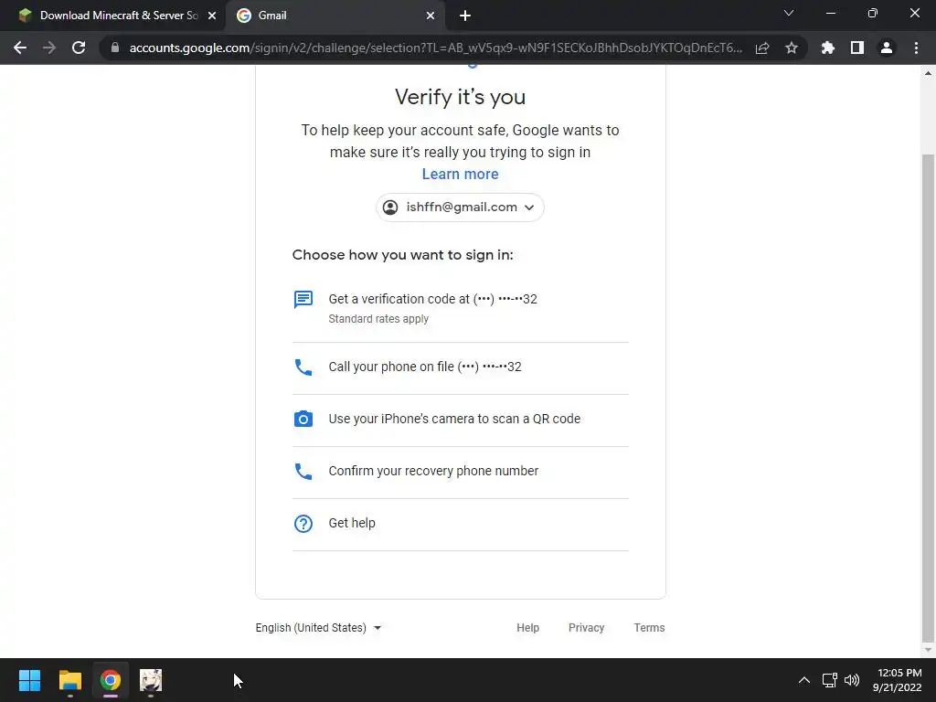Click the text message icon
Viewport: 936px width, 702px height.
coord(303,299)
